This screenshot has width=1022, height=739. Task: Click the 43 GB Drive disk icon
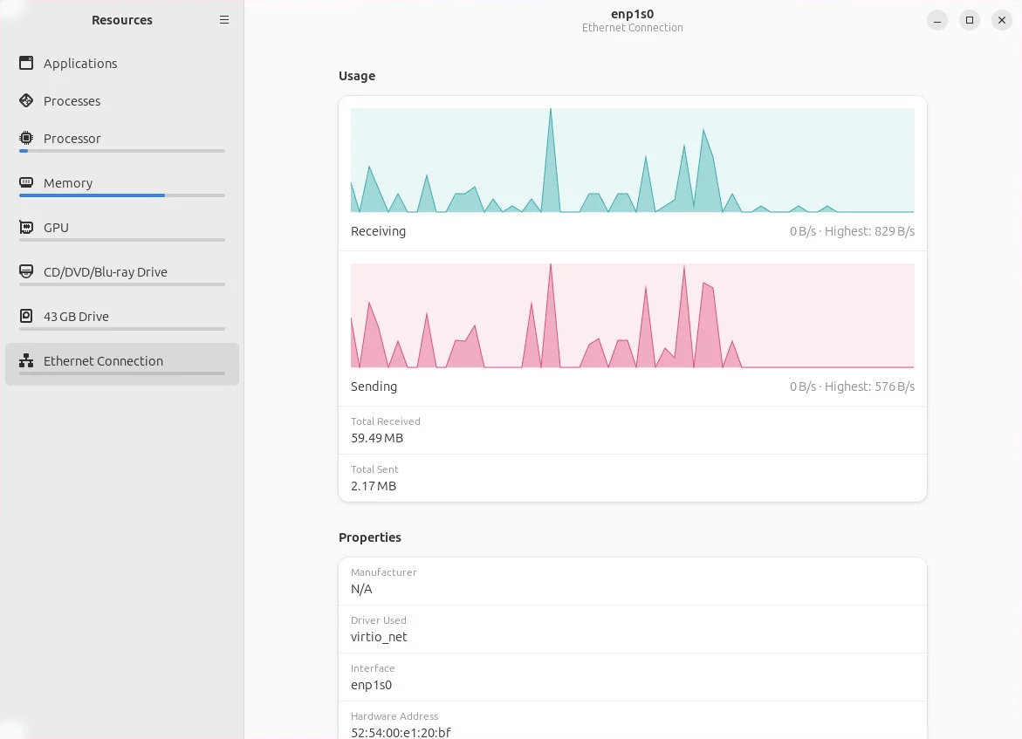[26, 316]
